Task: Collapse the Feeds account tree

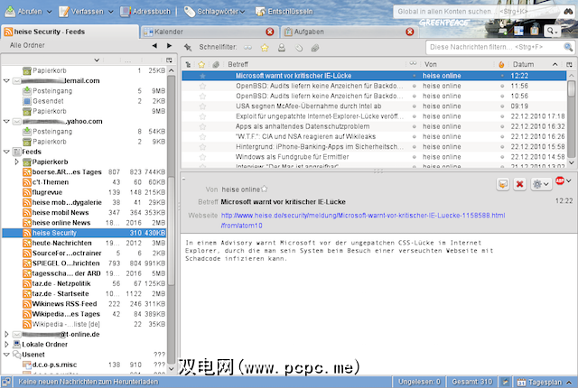Action: 6,152
